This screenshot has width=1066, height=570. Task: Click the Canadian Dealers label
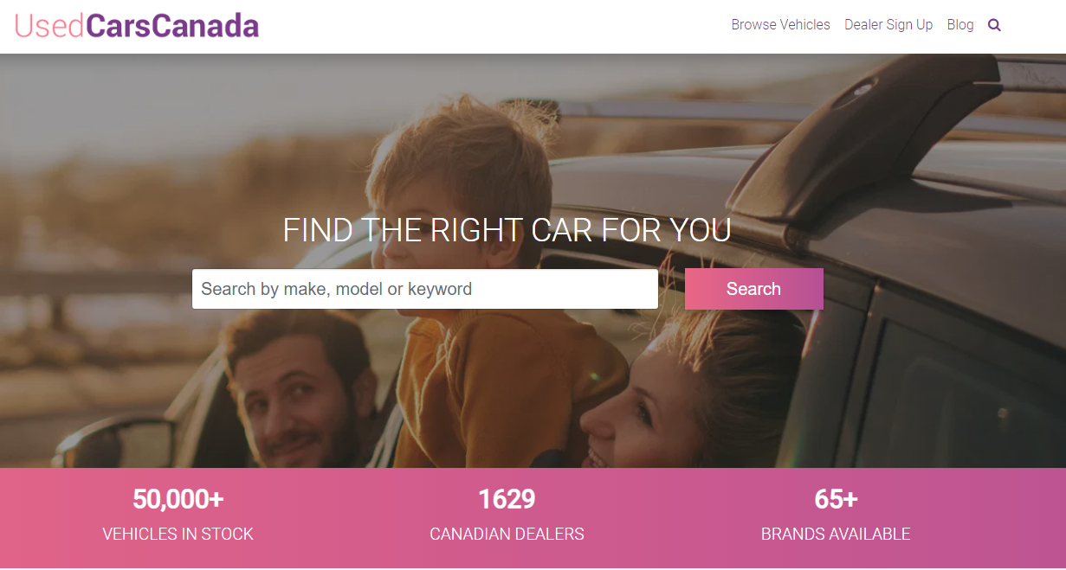point(507,535)
